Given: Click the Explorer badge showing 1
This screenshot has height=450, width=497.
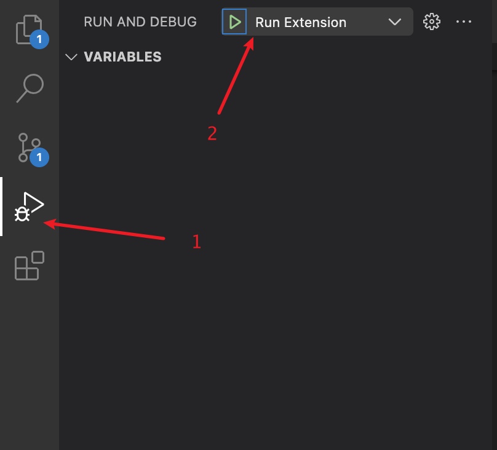Looking at the screenshot, I should click(39, 39).
